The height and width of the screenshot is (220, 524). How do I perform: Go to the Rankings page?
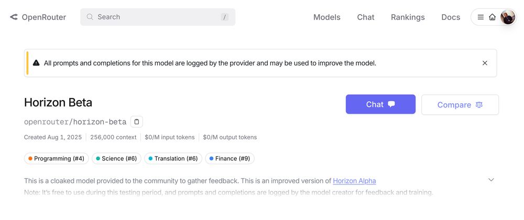[x=408, y=17]
